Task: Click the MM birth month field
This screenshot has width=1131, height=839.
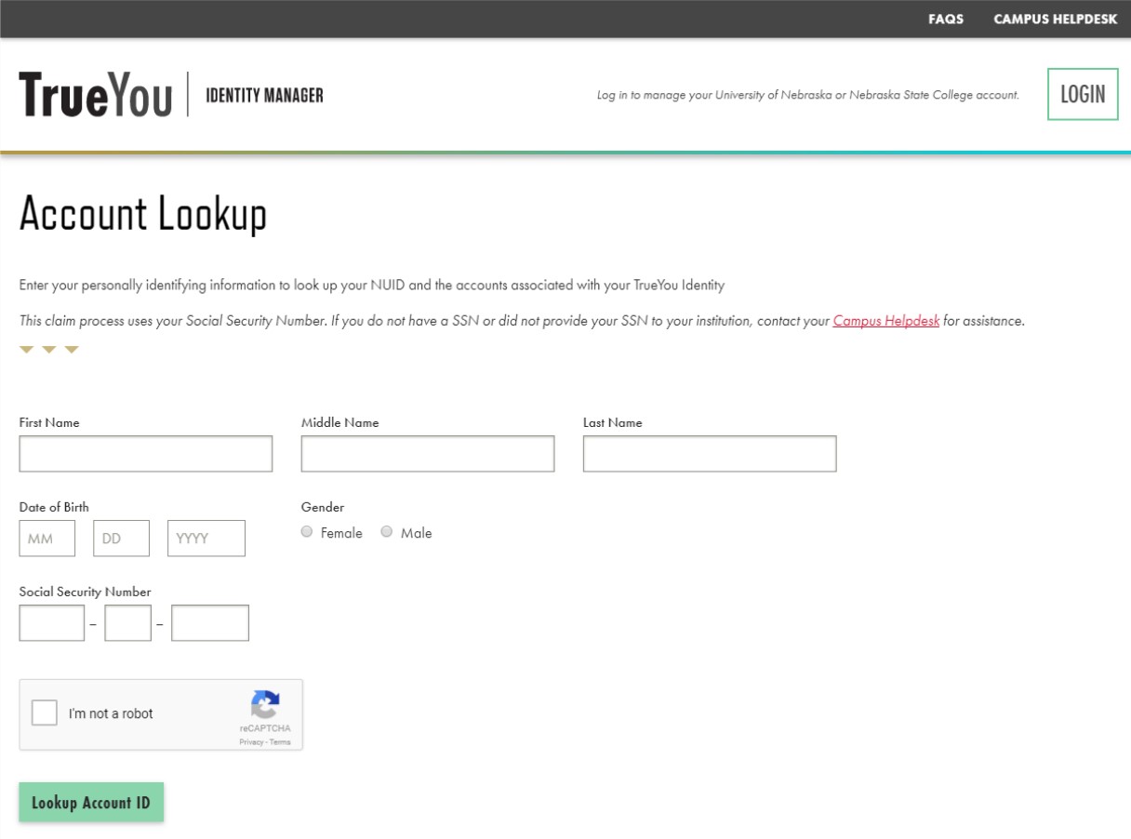Action: click(47, 538)
